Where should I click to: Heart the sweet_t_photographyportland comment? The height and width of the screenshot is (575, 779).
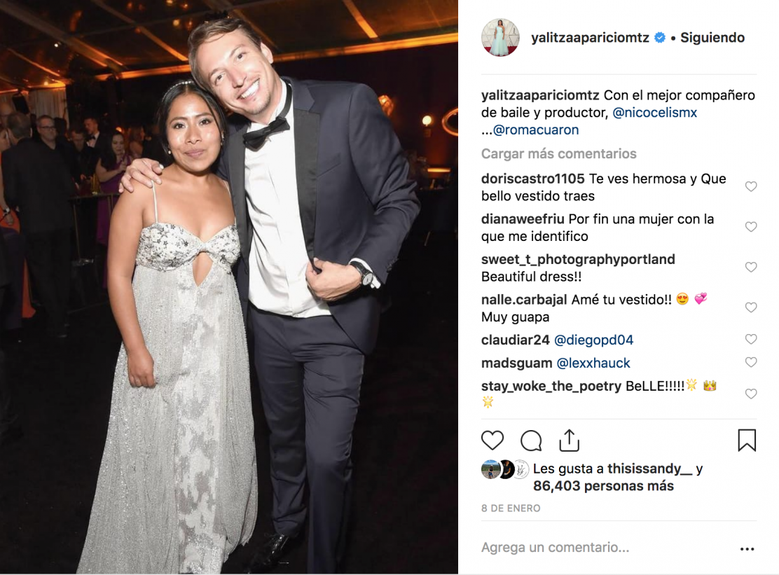pyautogui.click(x=751, y=268)
